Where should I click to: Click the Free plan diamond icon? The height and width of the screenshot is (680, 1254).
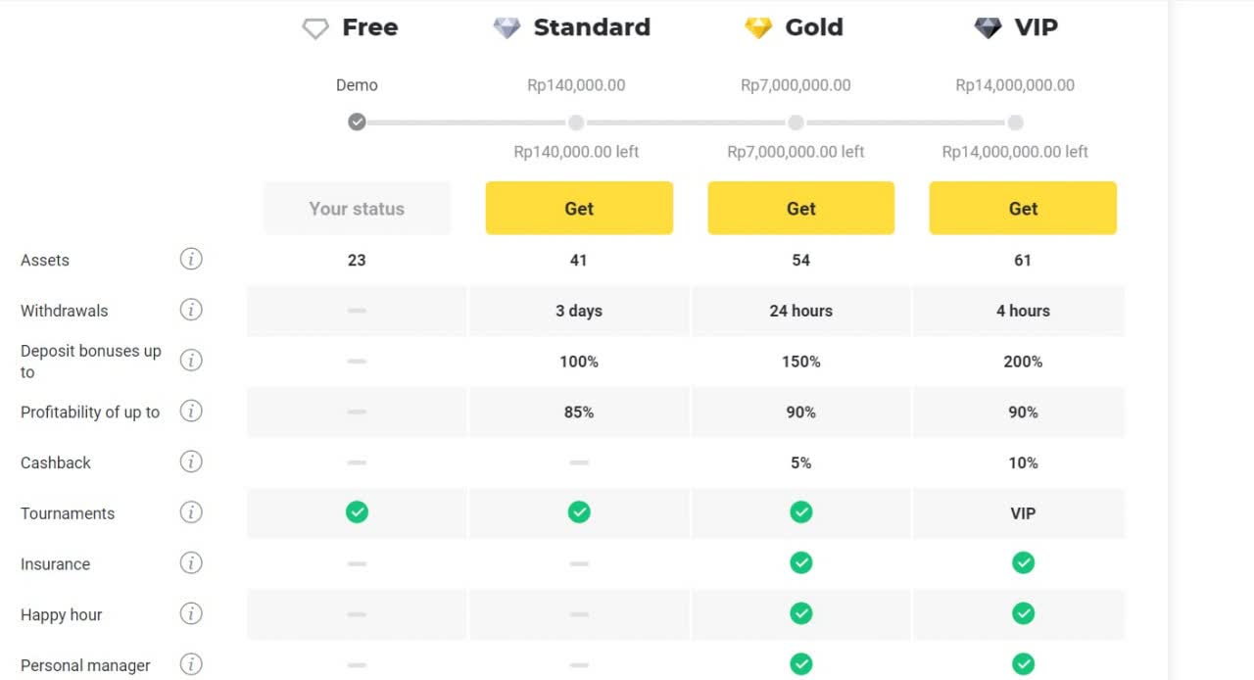pos(314,27)
